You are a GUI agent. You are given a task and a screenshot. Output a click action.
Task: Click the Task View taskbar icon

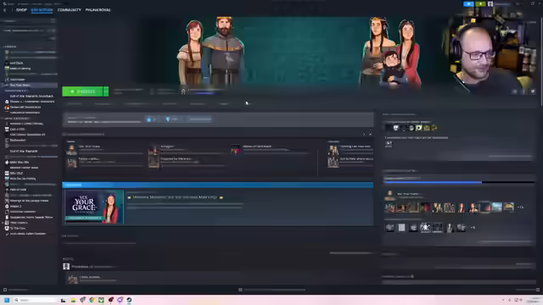pyautogui.click(x=64, y=300)
